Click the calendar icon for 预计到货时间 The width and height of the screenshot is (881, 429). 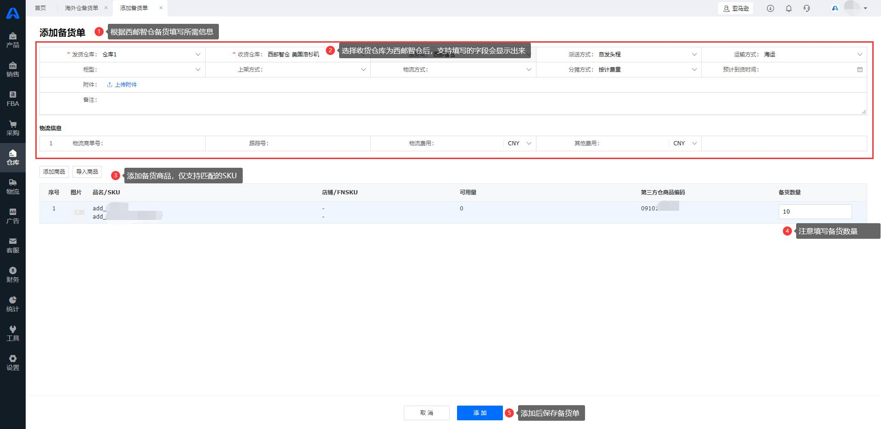click(860, 70)
